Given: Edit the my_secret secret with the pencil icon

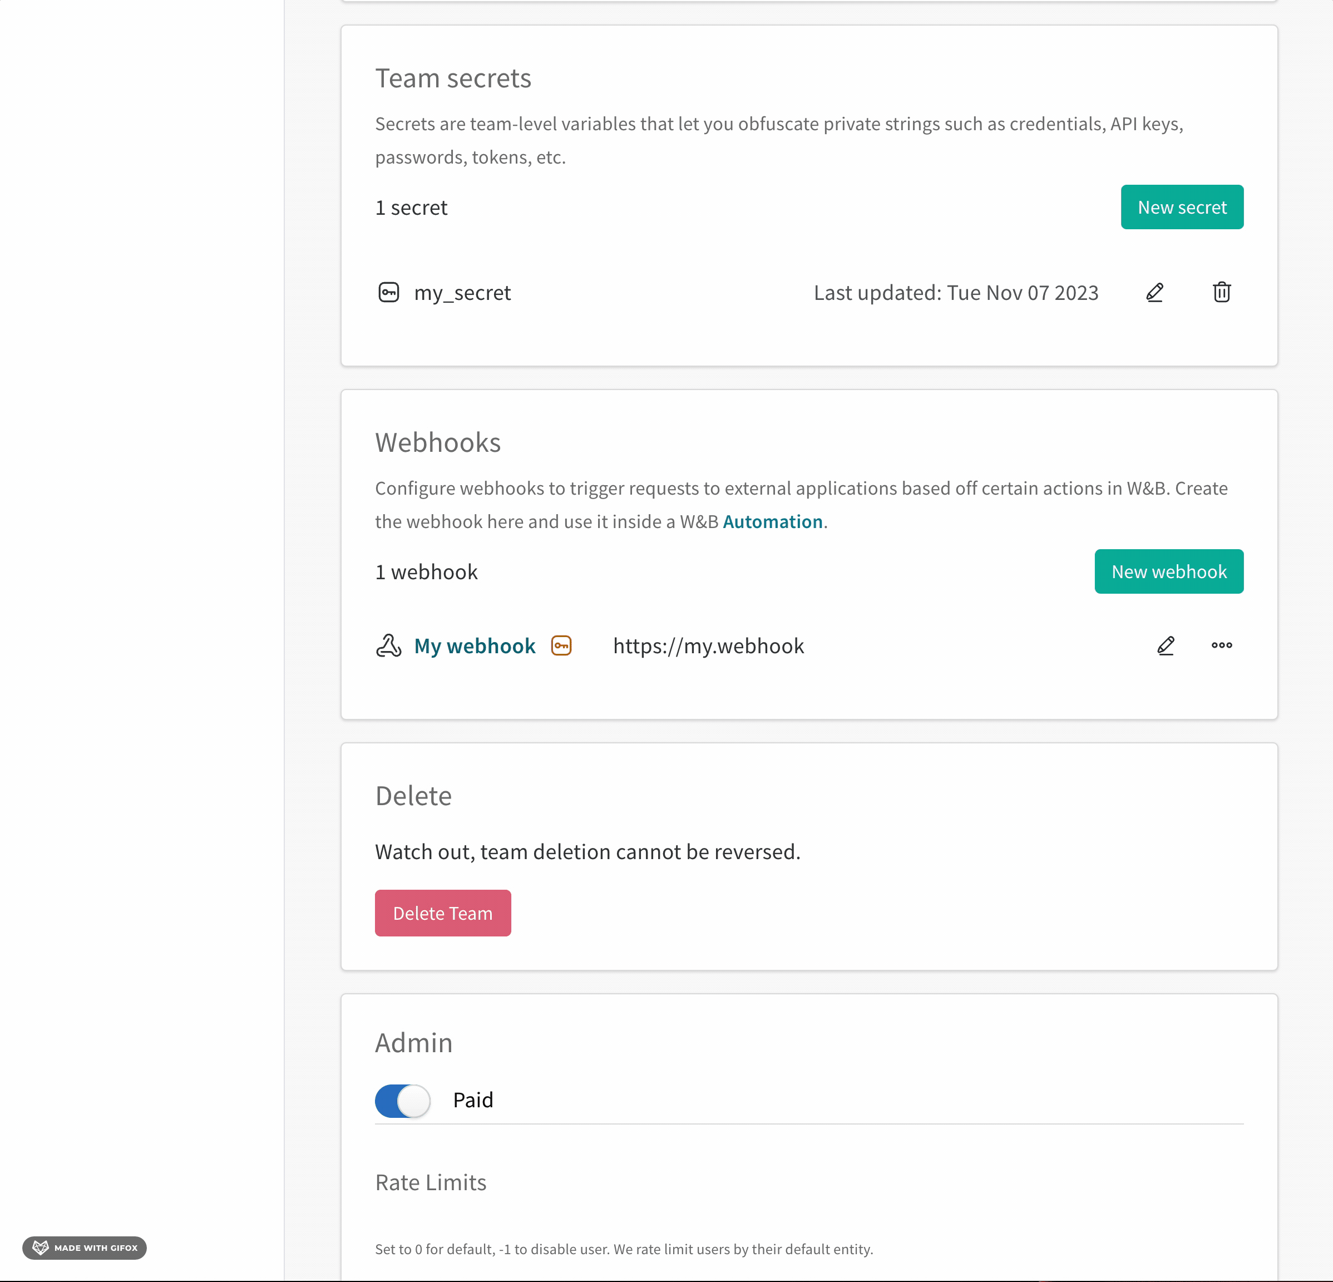Looking at the screenshot, I should click(1155, 292).
